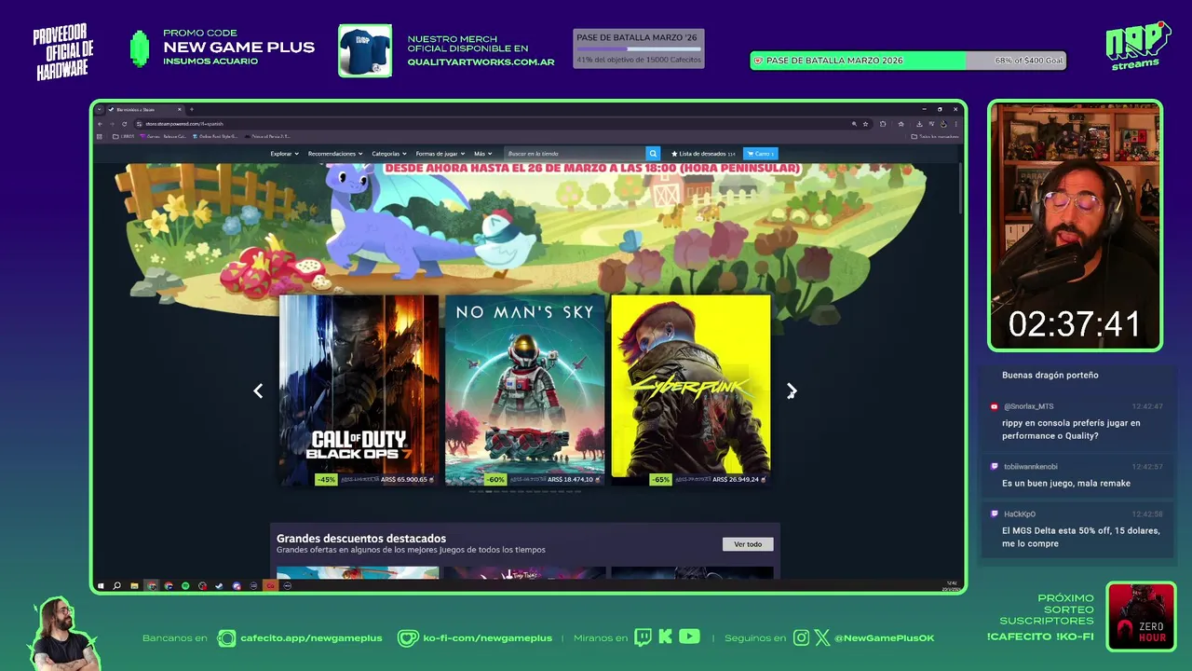Open the browser three-dot menu
The image size is (1192, 671).
[x=955, y=124]
